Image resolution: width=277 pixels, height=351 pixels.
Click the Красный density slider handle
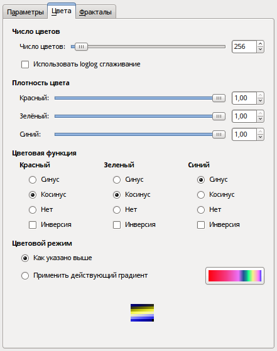pos(219,98)
